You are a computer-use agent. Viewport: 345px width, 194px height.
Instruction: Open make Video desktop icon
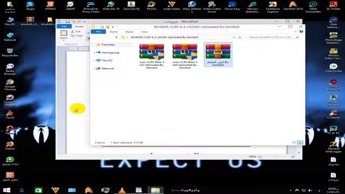(171, 6)
